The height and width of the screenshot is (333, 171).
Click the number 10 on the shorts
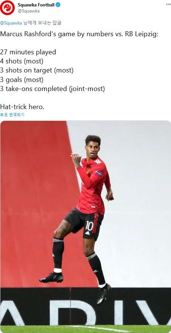coord(89,226)
